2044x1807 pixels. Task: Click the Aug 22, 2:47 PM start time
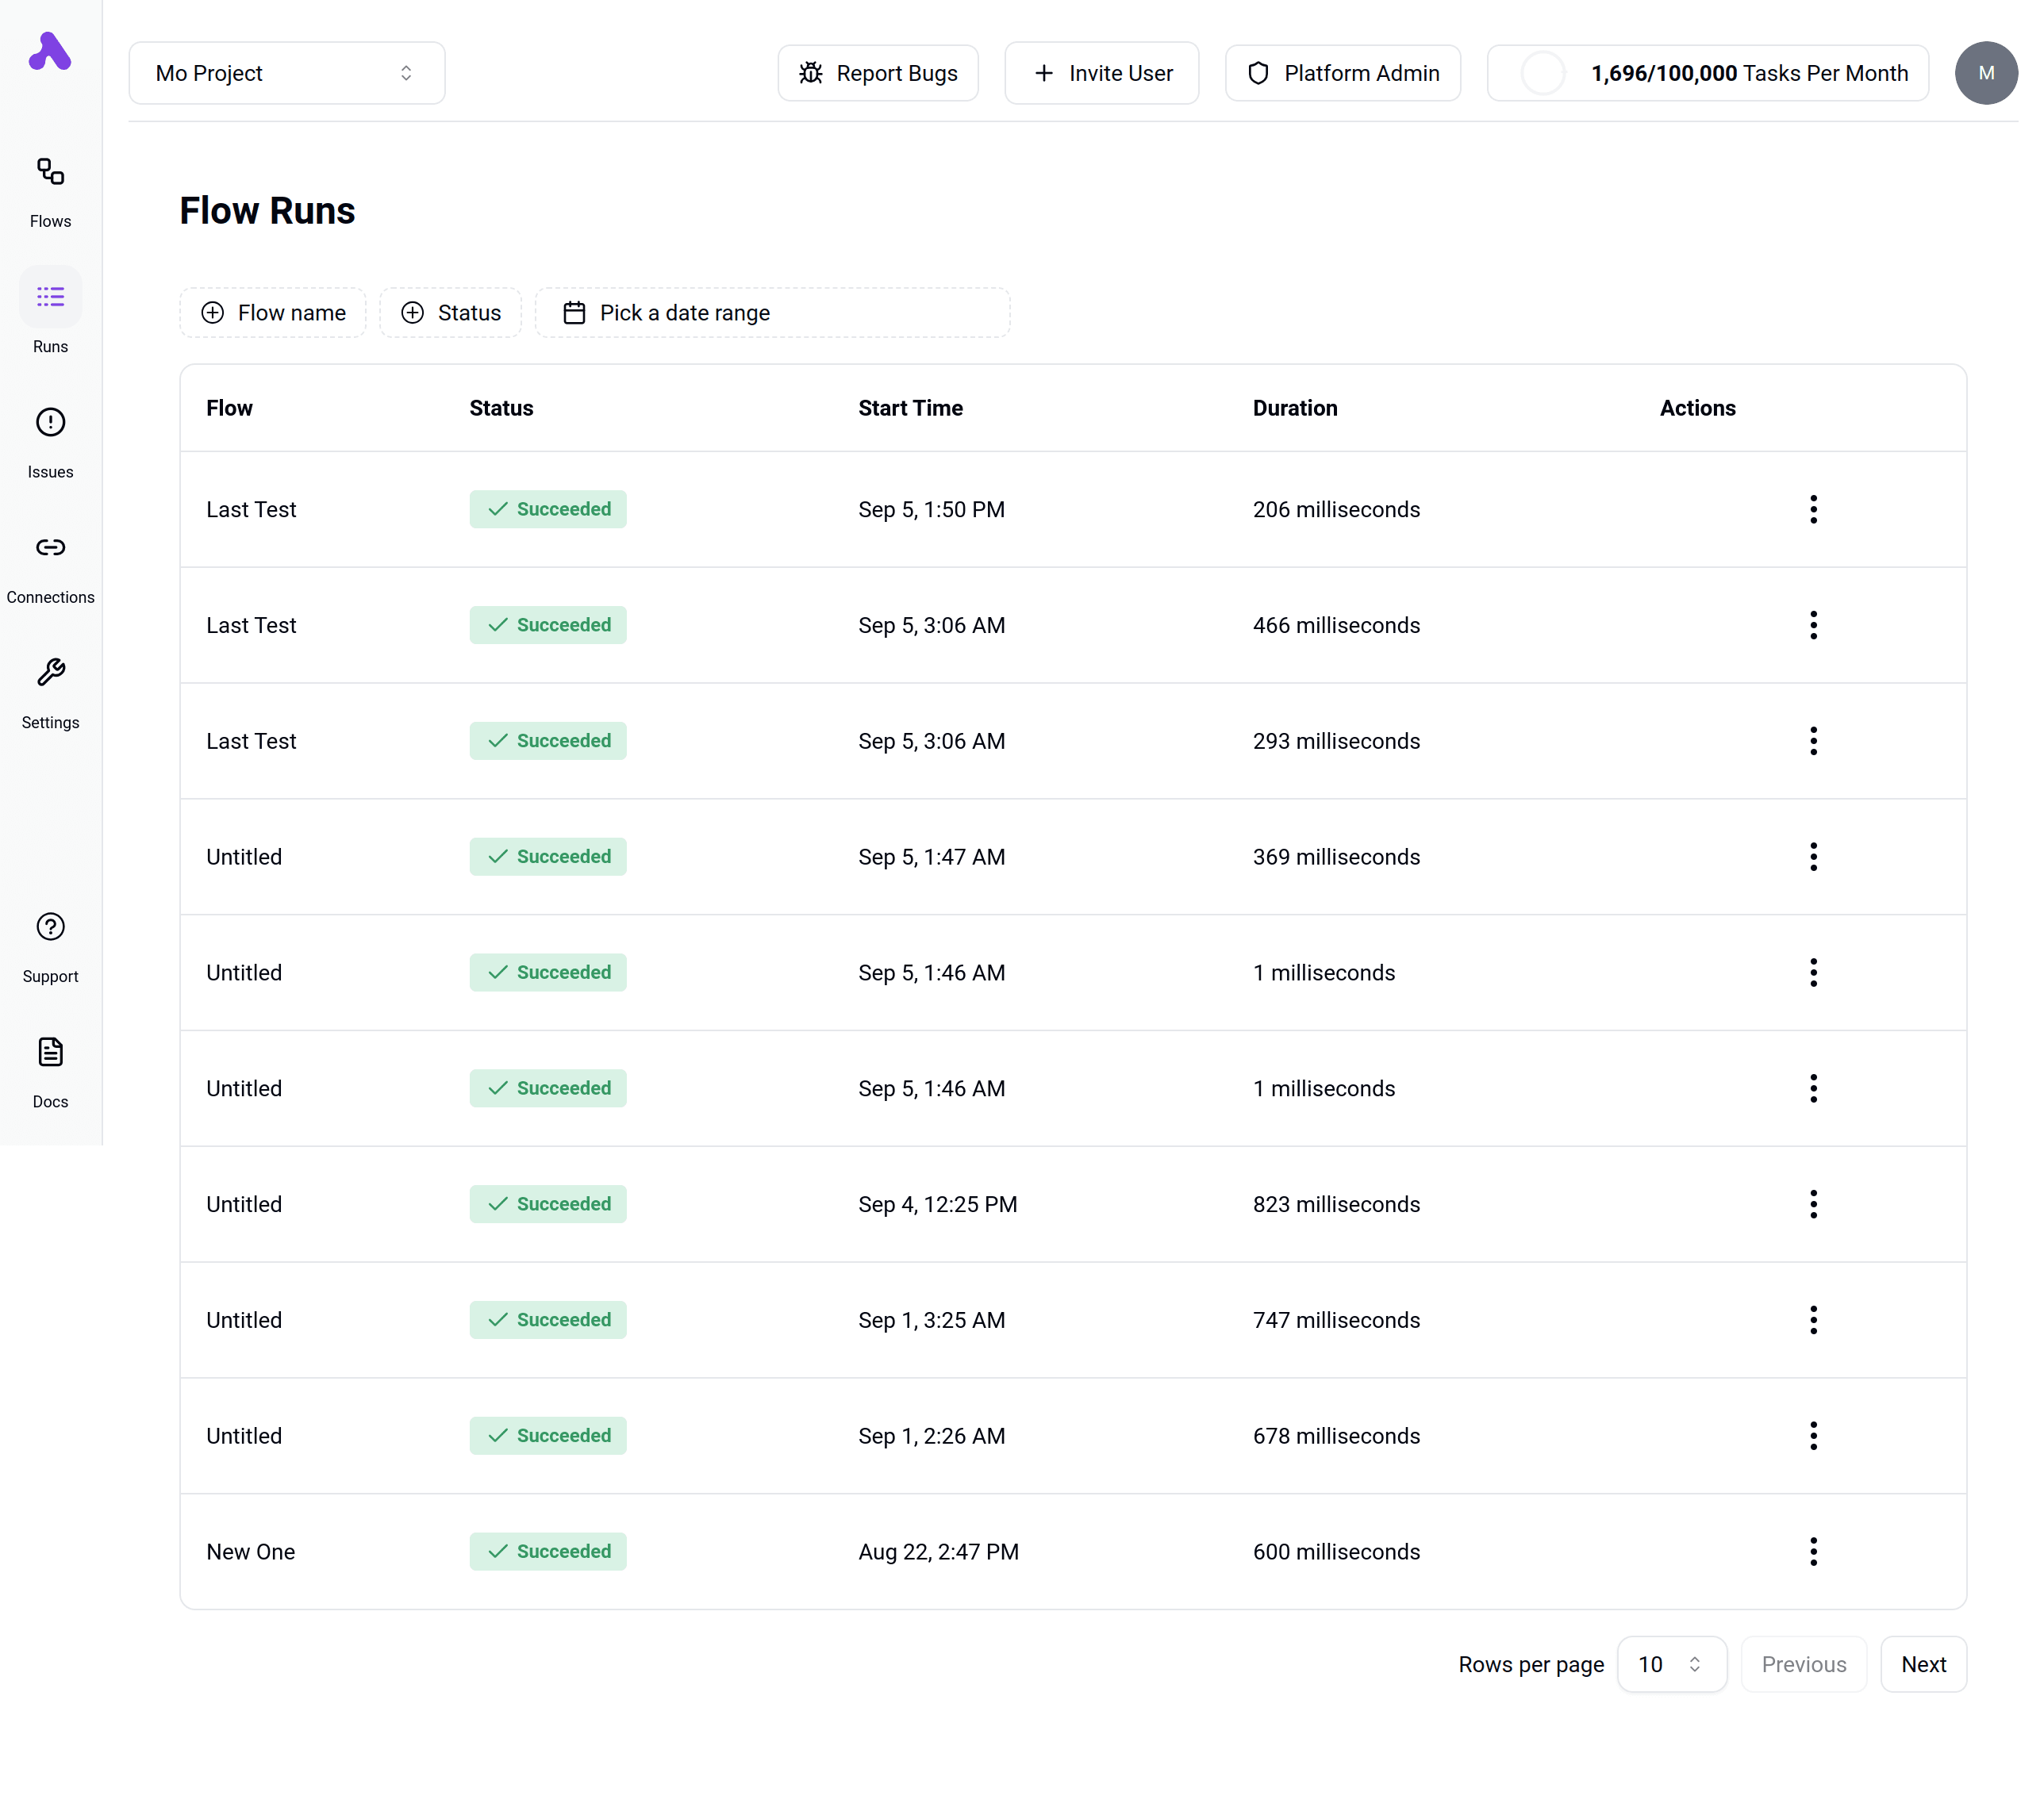pos(938,1552)
